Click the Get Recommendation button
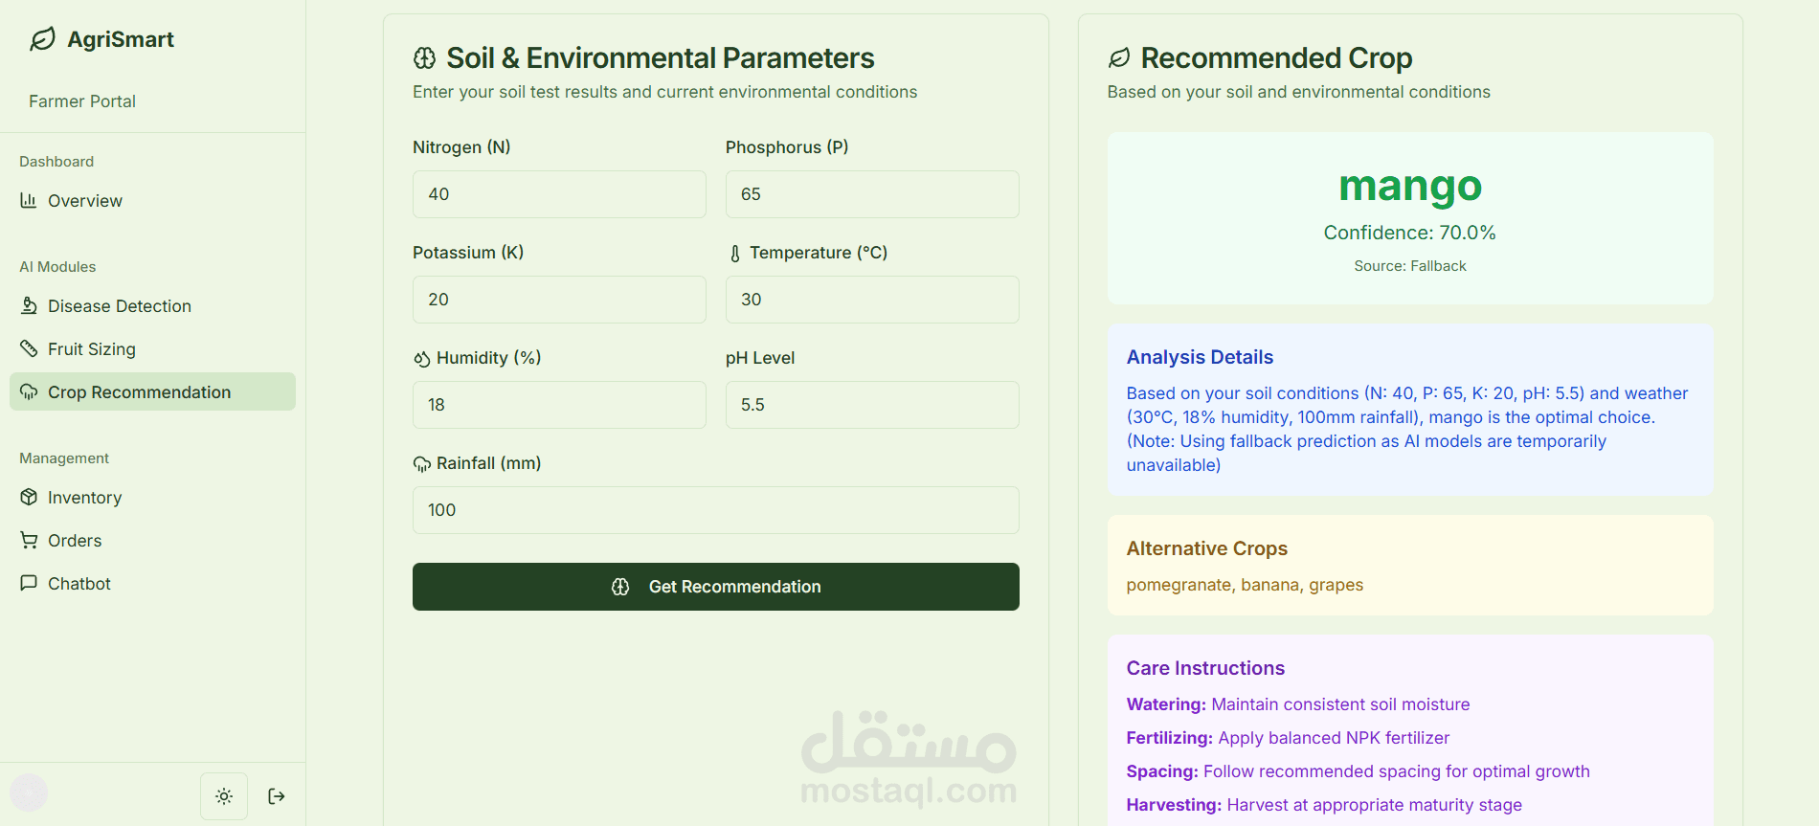The width and height of the screenshot is (1819, 826). click(715, 587)
